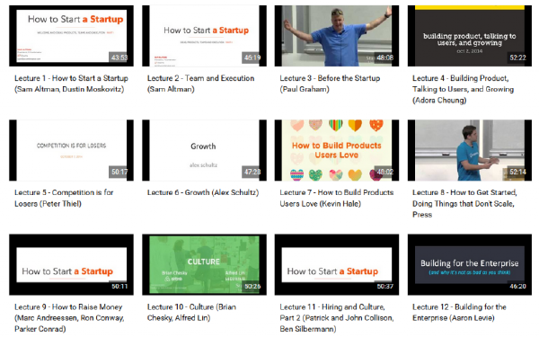Click Lecture 12 Aaron Levie title link
Viewport: 539px width, 337px height.
459,312
